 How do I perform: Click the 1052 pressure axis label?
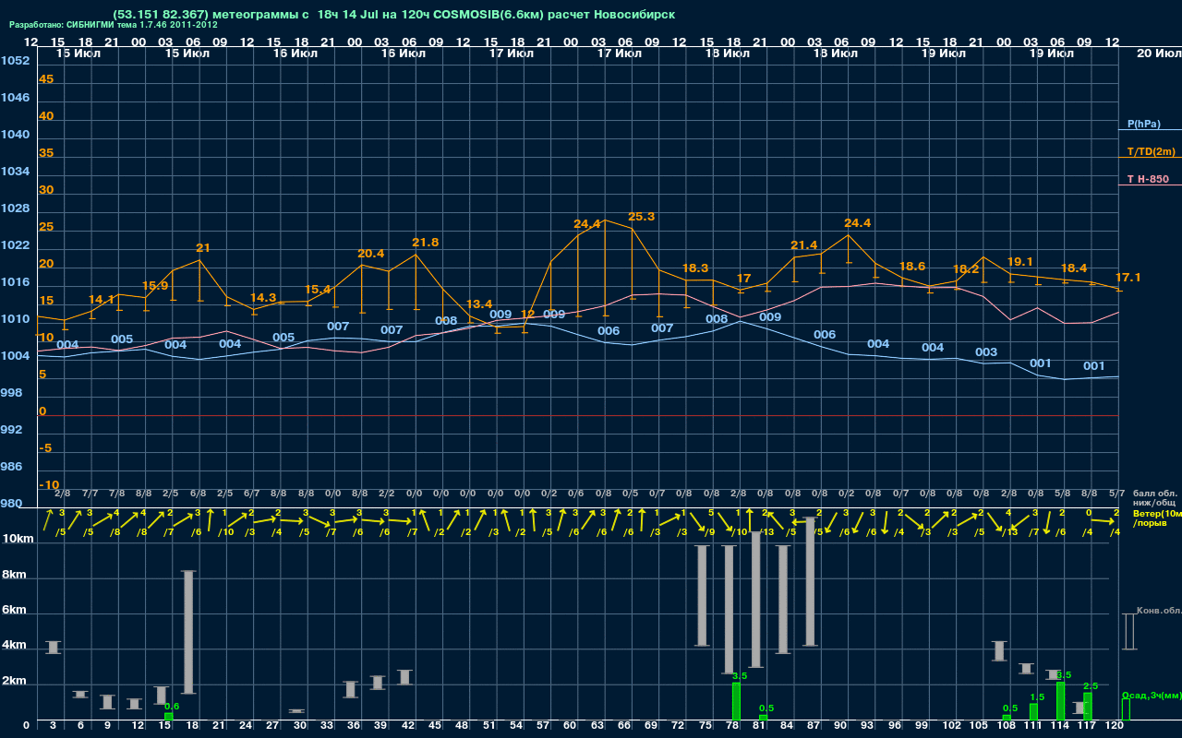(15, 61)
